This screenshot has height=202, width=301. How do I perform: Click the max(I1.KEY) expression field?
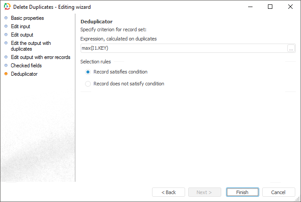(x=183, y=49)
